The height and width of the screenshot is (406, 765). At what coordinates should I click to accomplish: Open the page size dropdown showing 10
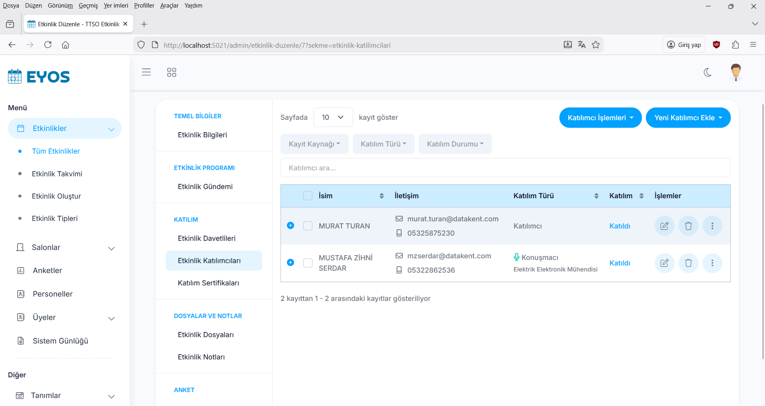pos(333,117)
